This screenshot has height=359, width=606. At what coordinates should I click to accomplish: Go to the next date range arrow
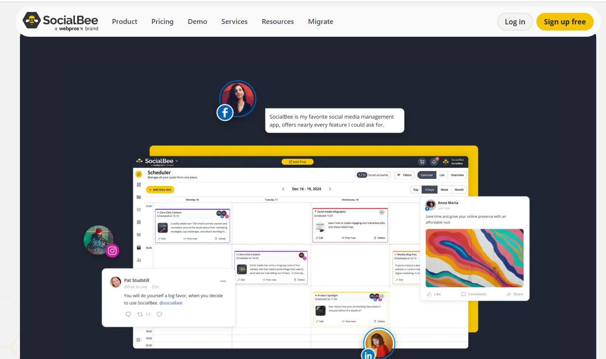pyautogui.click(x=330, y=189)
